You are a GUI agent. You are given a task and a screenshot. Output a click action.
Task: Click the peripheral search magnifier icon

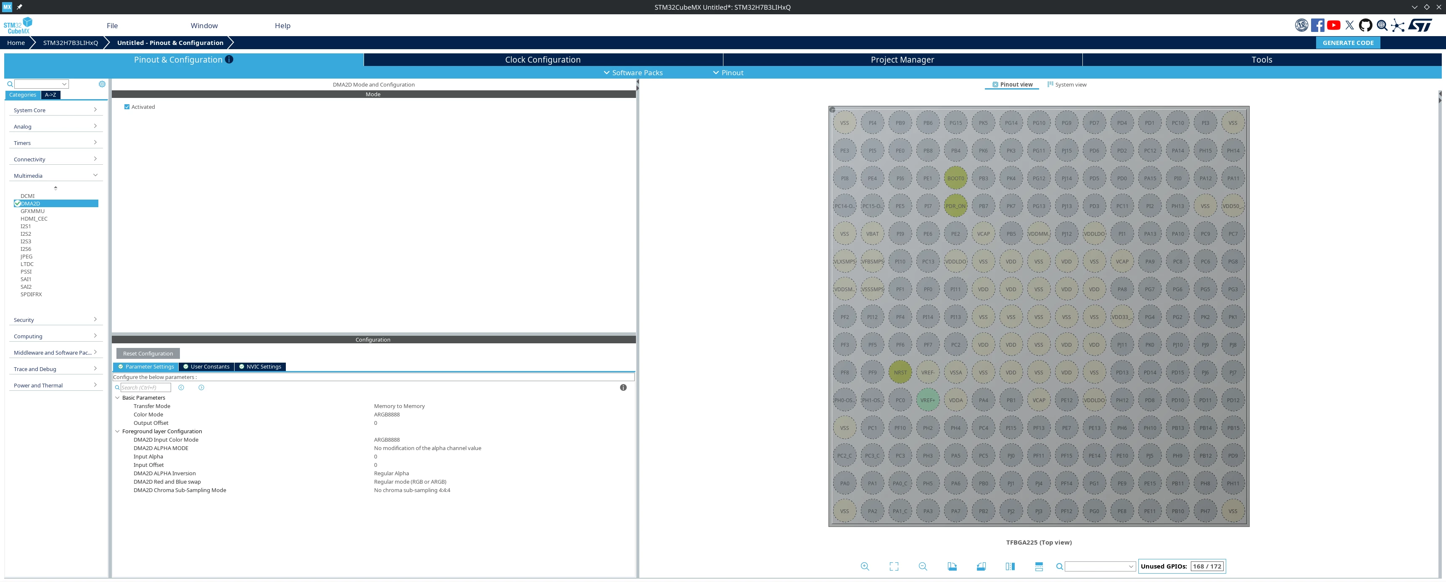(10, 84)
